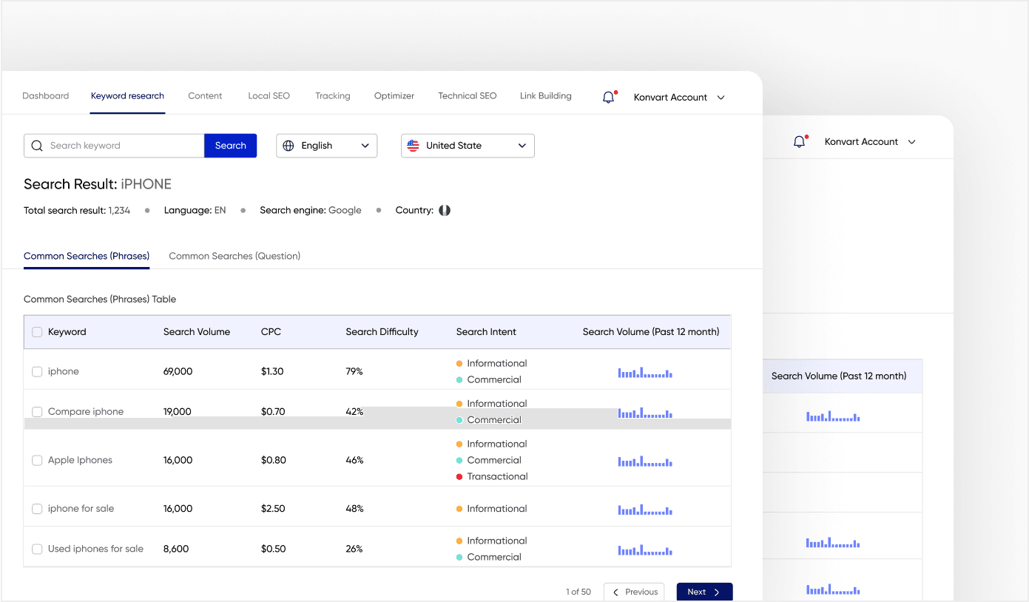Open the Tracking navigation tab
1029x602 pixels.
pyautogui.click(x=332, y=95)
